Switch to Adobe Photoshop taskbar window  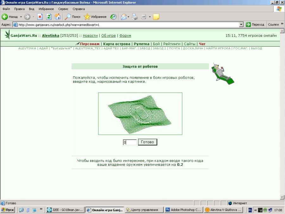tap(184, 210)
